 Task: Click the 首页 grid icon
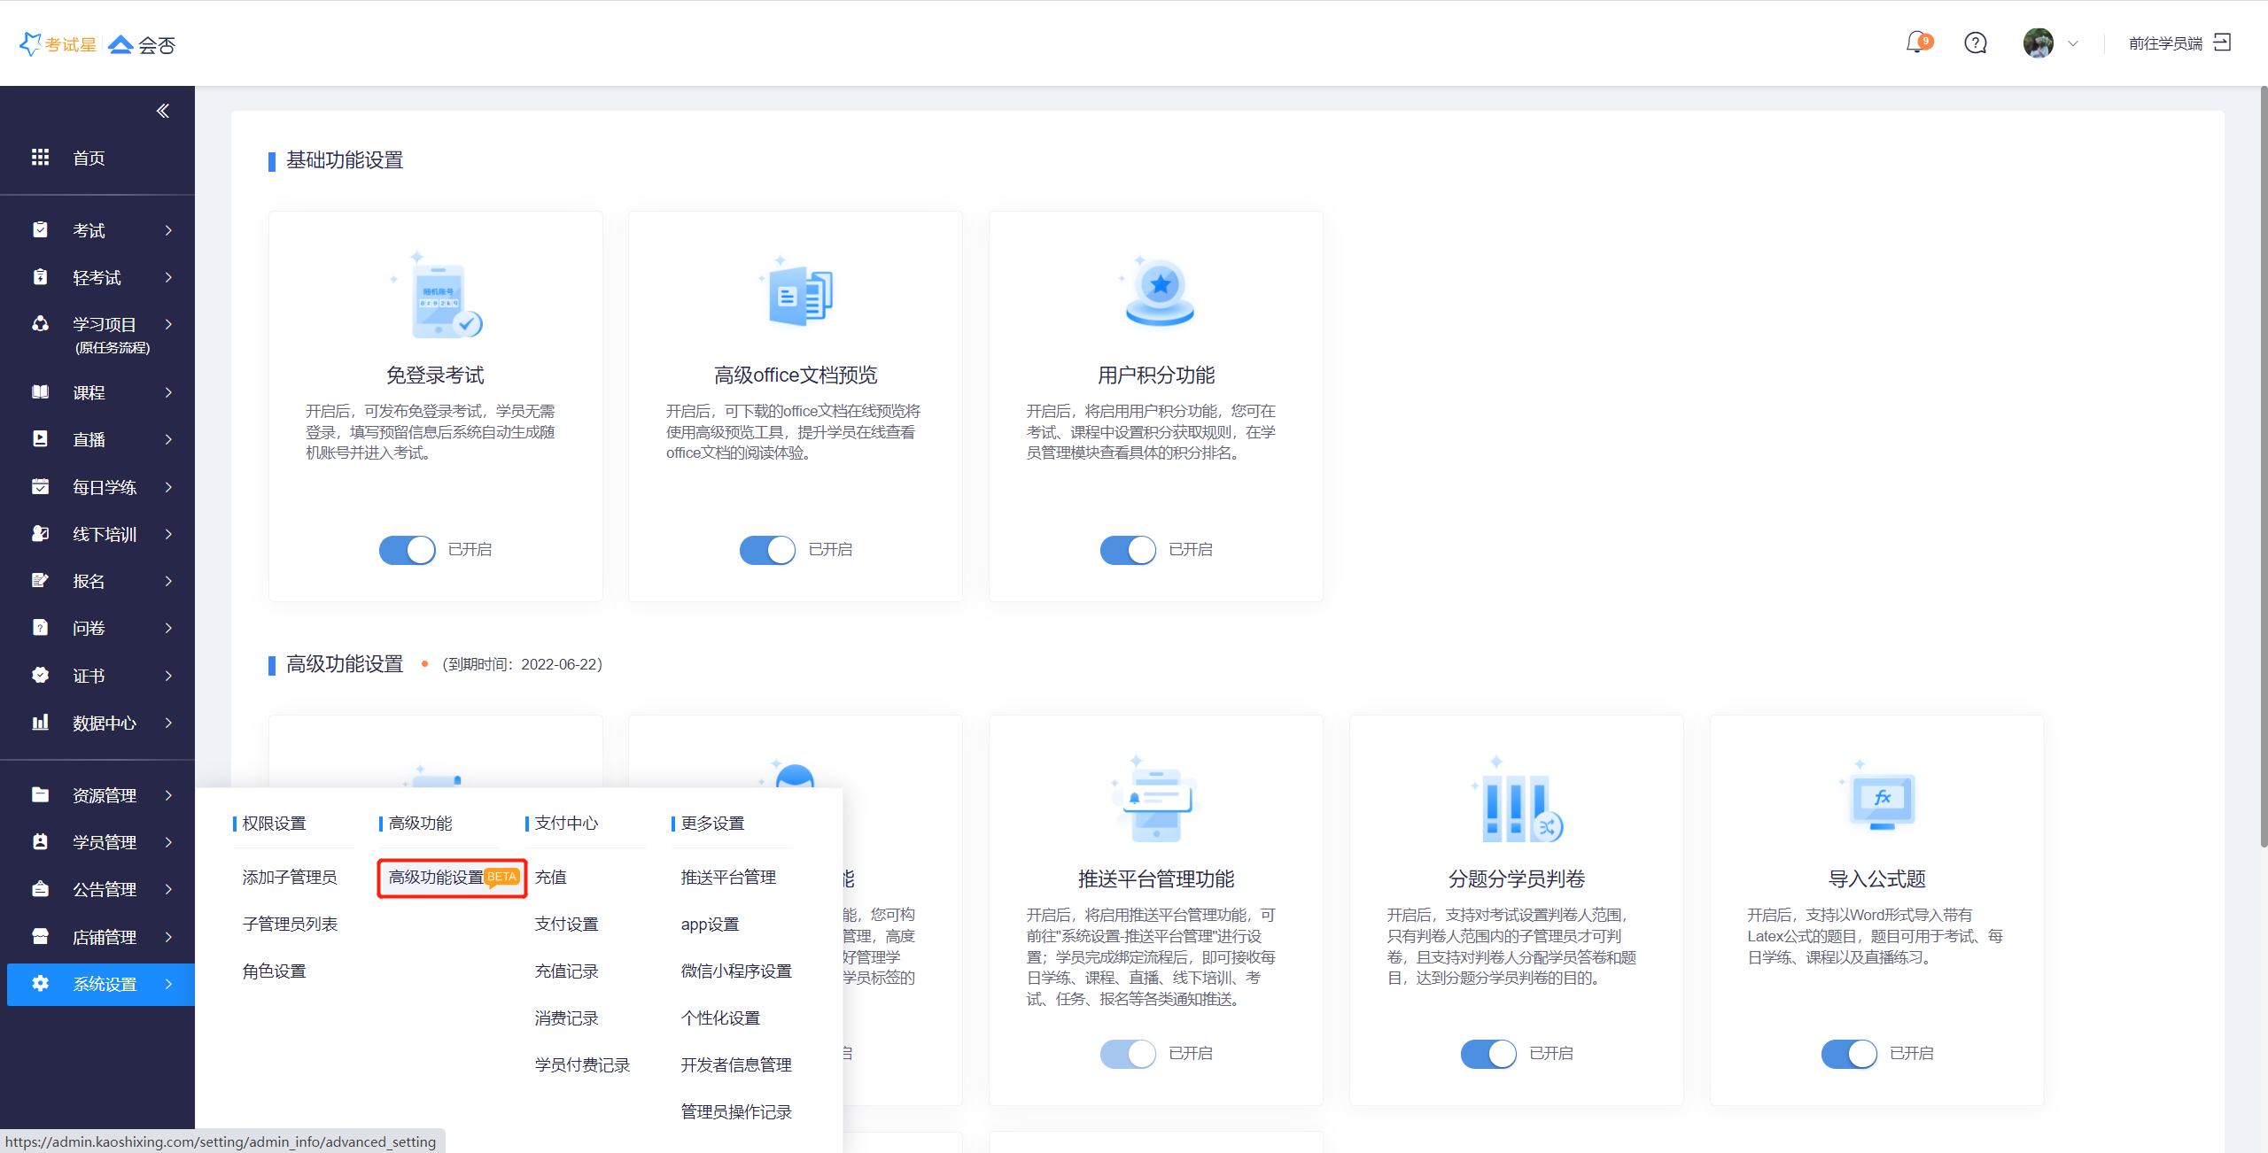point(40,158)
